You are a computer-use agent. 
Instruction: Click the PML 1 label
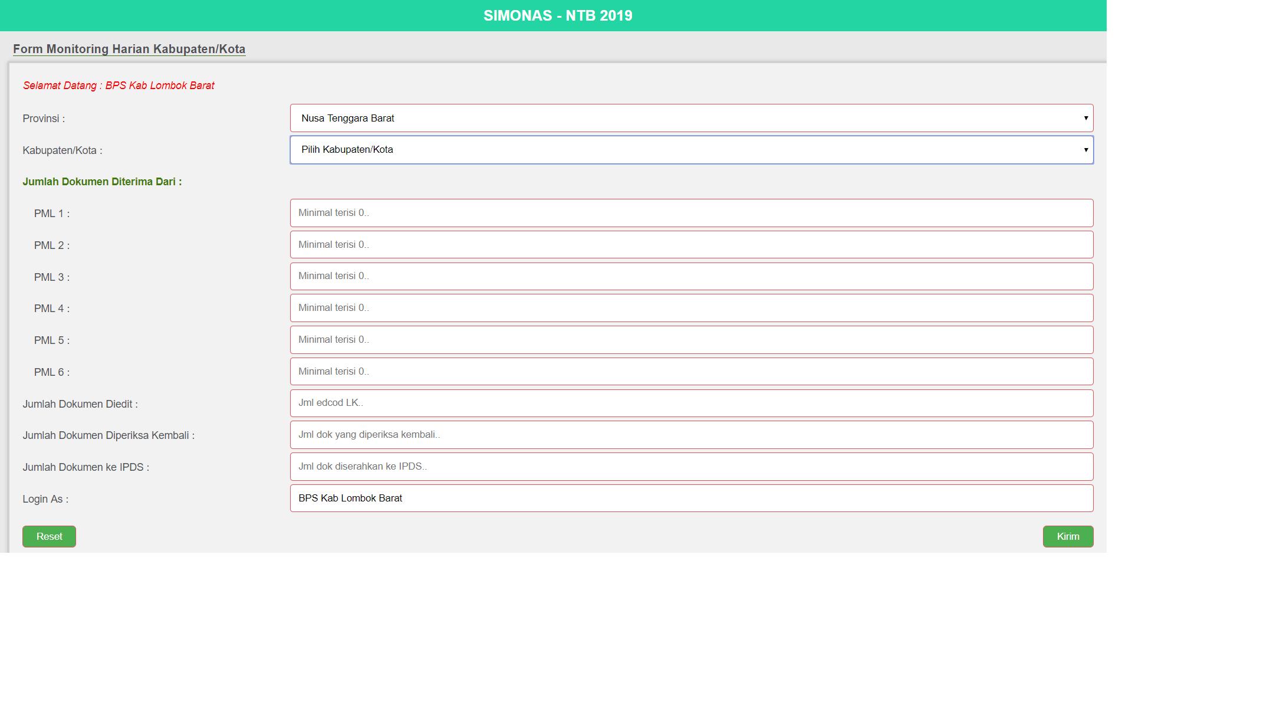[52, 214]
